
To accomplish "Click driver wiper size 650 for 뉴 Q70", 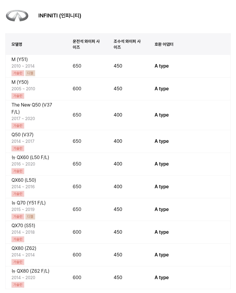I will tap(77, 209).
